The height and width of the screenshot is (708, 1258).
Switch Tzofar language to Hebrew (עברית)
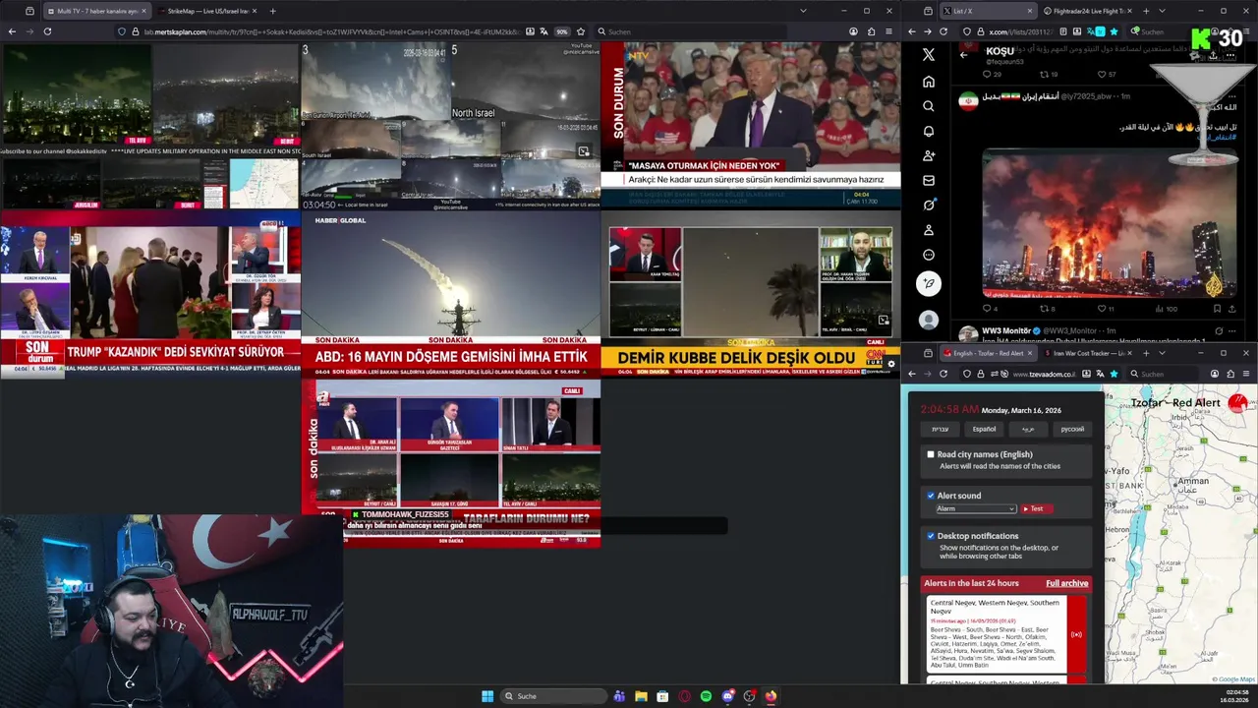point(941,429)
